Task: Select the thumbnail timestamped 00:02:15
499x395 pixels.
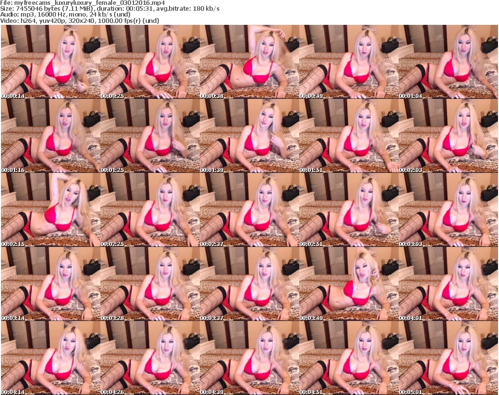Action: coord(51,210)
